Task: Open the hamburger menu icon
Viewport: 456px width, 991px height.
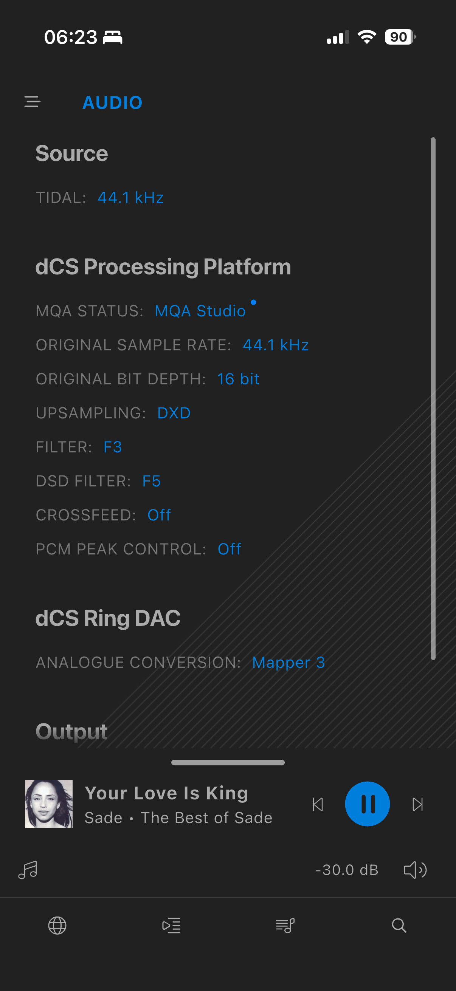Action: coord(32,102)
